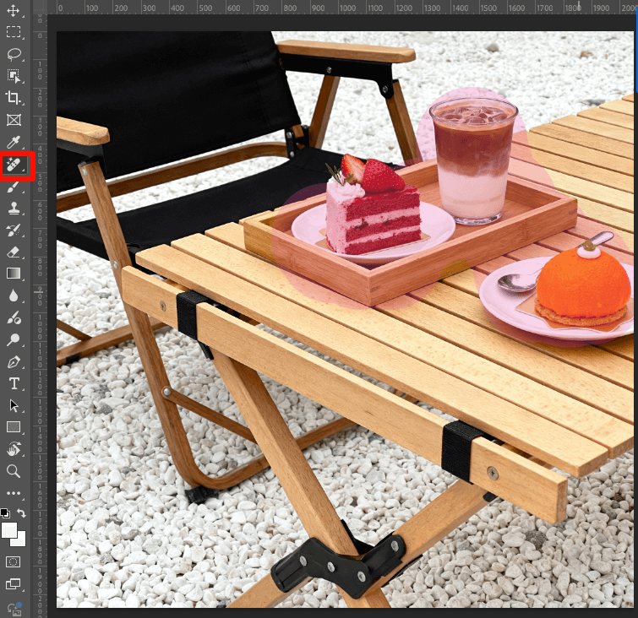Open the foreground color swatch
638x618 pixels.
[x=9, y=529]
